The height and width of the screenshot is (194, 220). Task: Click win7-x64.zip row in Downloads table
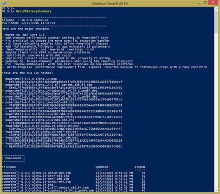74,176
